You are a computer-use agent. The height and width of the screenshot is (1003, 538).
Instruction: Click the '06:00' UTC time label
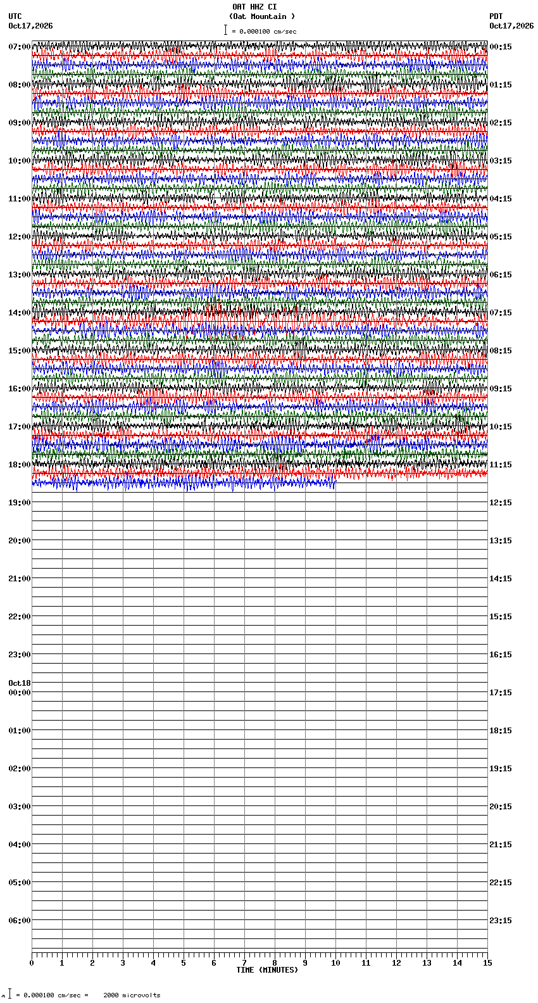[20, 921]
